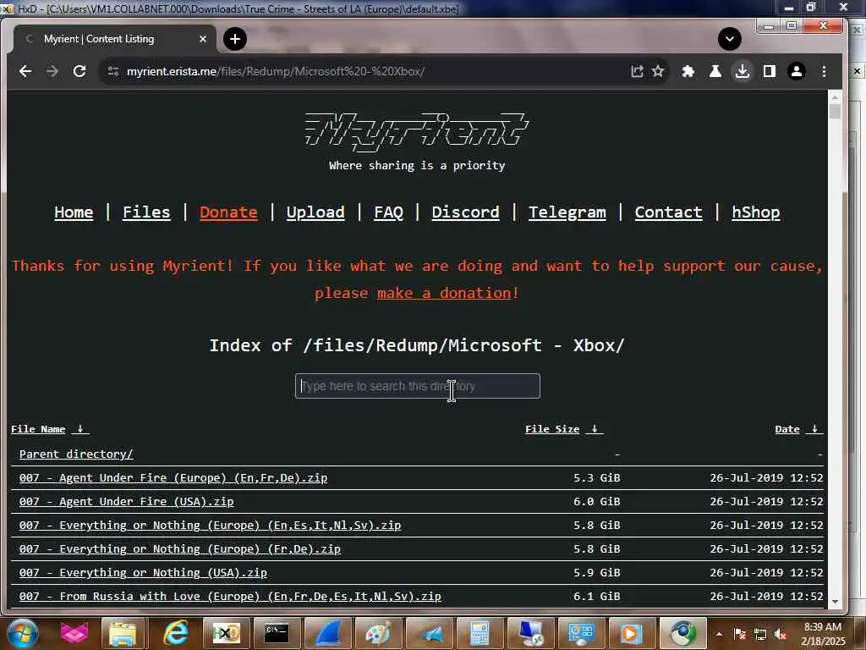Open tab search dropdown chevron
This screenshot has width=866, height=650.
pyautogui.click(x=730, y=39)
